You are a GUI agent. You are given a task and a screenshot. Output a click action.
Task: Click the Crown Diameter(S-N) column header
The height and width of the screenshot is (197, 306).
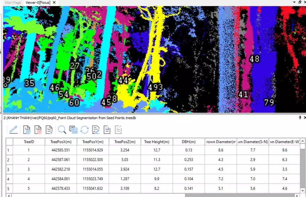(253, 142)
